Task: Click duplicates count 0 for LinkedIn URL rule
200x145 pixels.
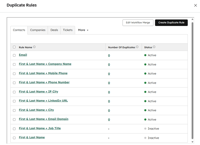Action: (x=109, y=101)
